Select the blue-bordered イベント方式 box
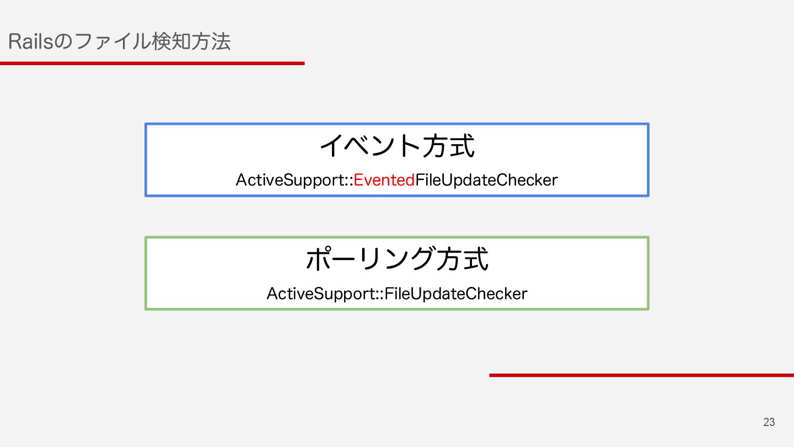Image resolution: width=794 pixels, height=447 pixels. point(397,159)
